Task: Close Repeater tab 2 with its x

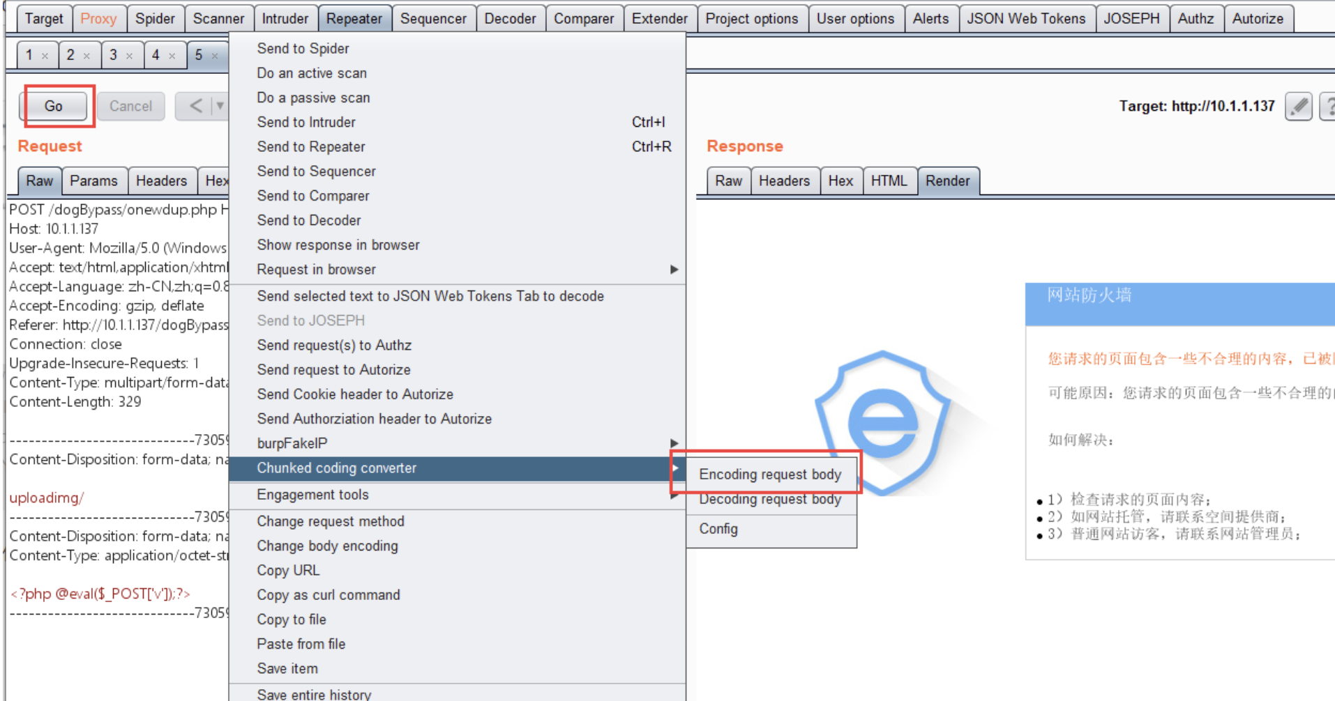Action: 86,56
